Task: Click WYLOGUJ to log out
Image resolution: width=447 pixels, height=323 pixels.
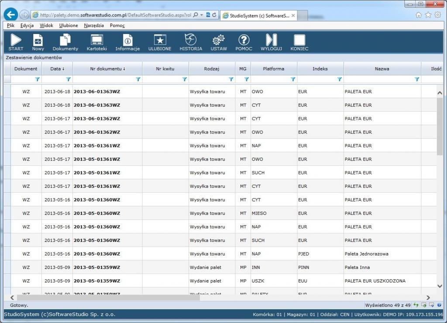Action: (271, 41)
